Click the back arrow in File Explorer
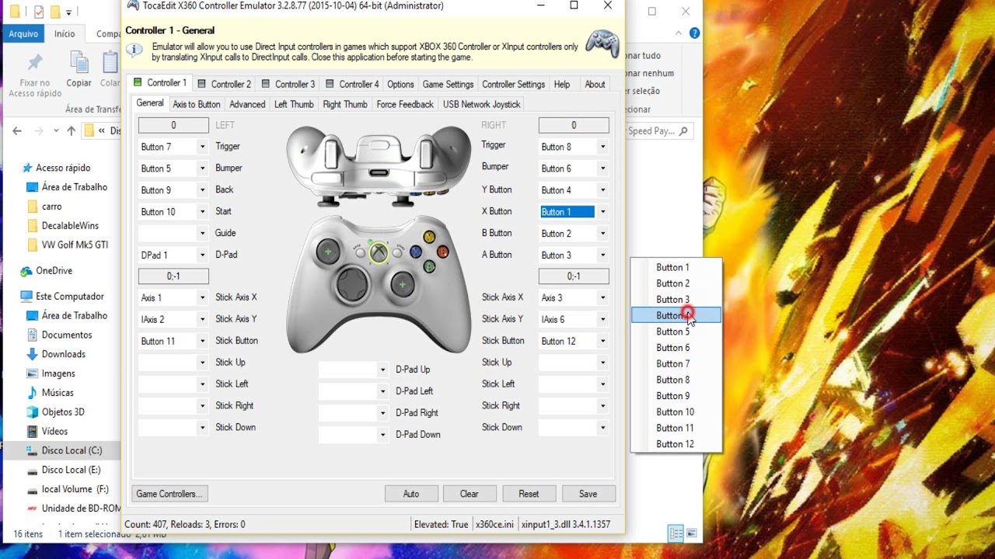The height and width of the screenshot is (559, 995). tap(17, 131)
